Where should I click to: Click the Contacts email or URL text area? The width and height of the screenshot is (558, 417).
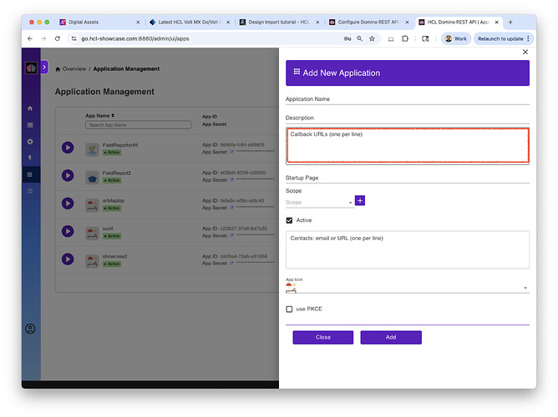point(408,249)
